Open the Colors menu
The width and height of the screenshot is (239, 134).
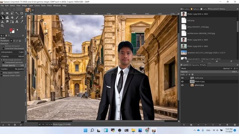point(37,6)
